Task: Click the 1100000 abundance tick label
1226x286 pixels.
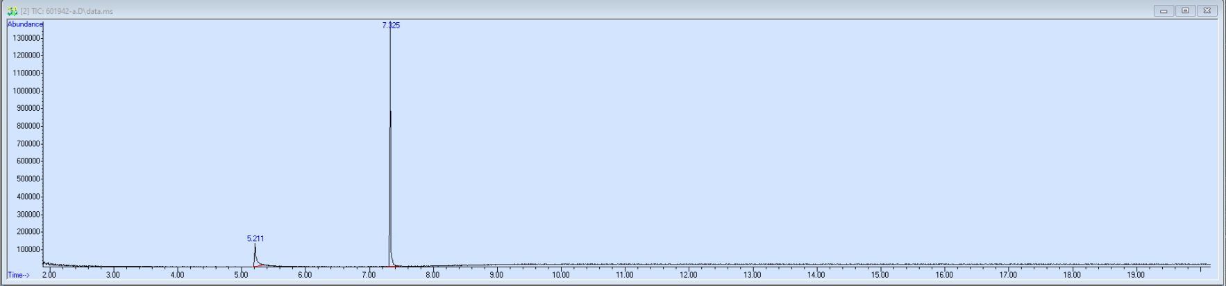Action: click(26, 73)
